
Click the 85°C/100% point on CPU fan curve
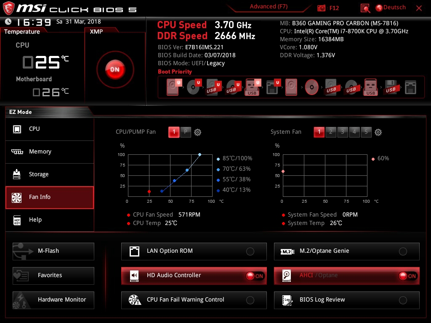pos(200,155)
